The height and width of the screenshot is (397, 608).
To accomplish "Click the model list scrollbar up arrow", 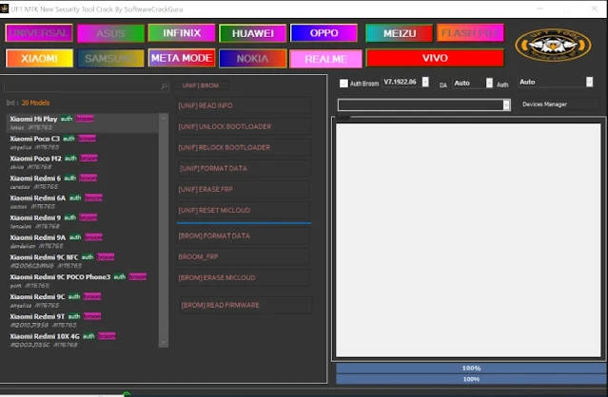I will click(x=164, y=118).
